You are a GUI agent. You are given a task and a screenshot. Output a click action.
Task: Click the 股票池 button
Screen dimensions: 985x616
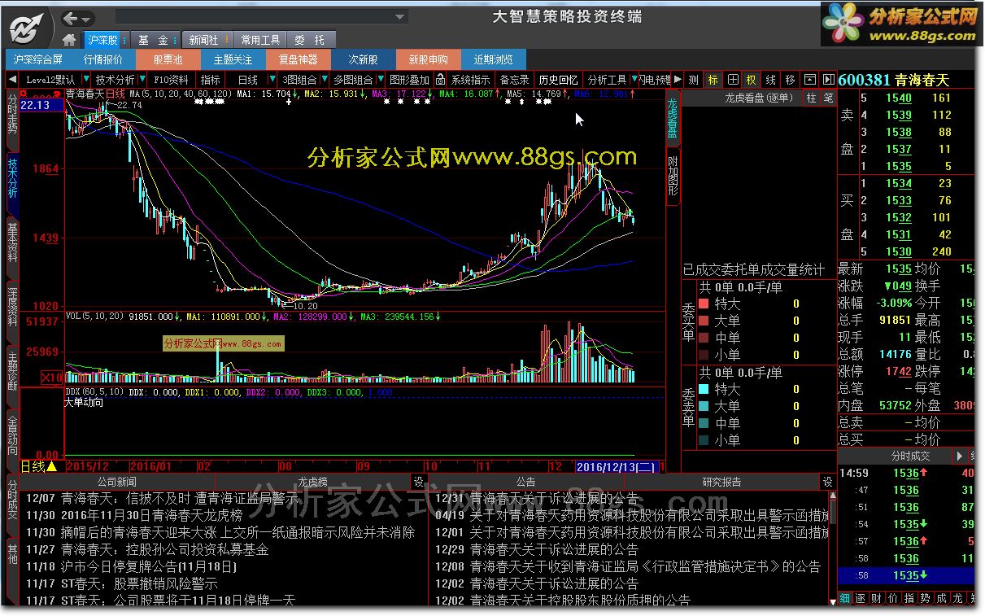pyautogui.click(x=168, y=59)
